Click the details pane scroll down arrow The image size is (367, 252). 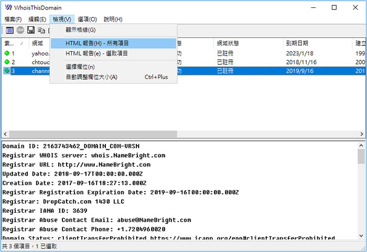pyautogui.click(x=361, y=236)
